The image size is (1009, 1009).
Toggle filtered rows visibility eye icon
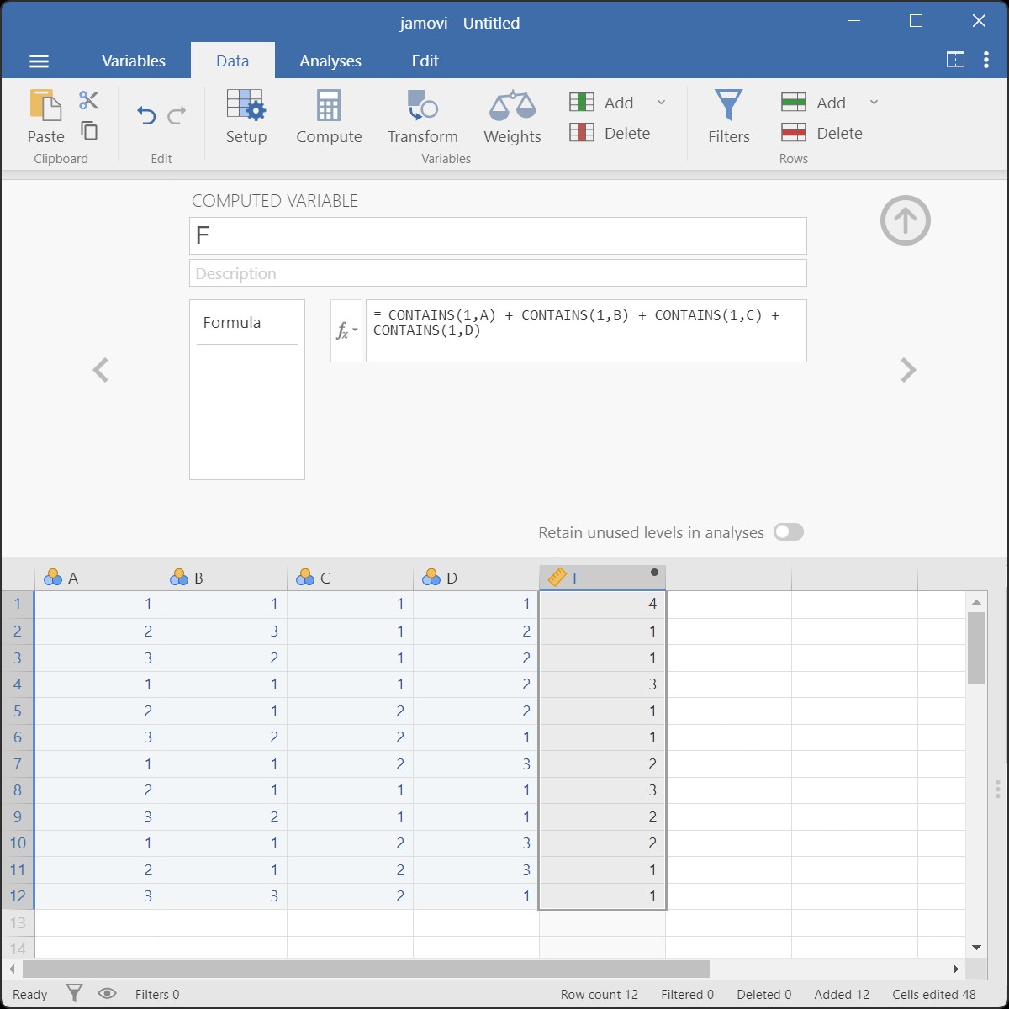coord(107,994)
